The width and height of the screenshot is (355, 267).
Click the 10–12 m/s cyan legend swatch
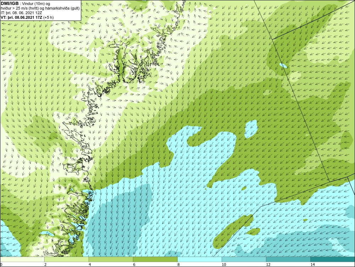point(244,259)
